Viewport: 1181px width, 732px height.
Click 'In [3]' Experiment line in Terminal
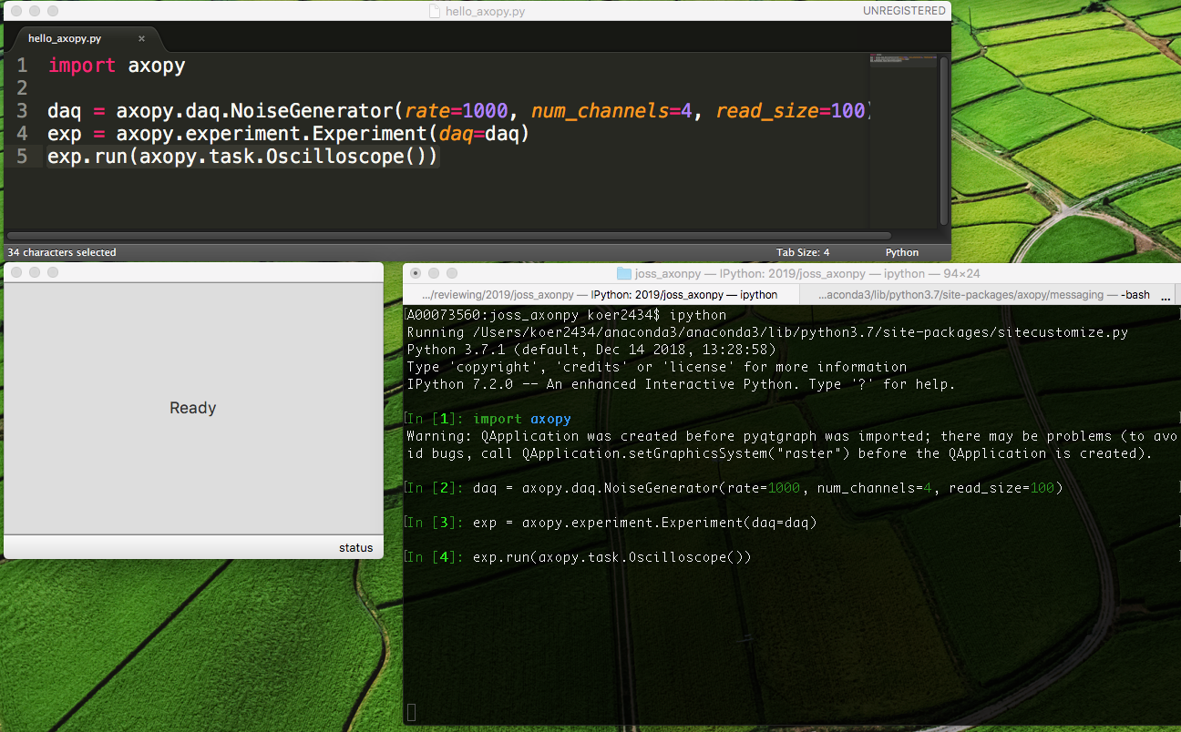click(611, 523)
